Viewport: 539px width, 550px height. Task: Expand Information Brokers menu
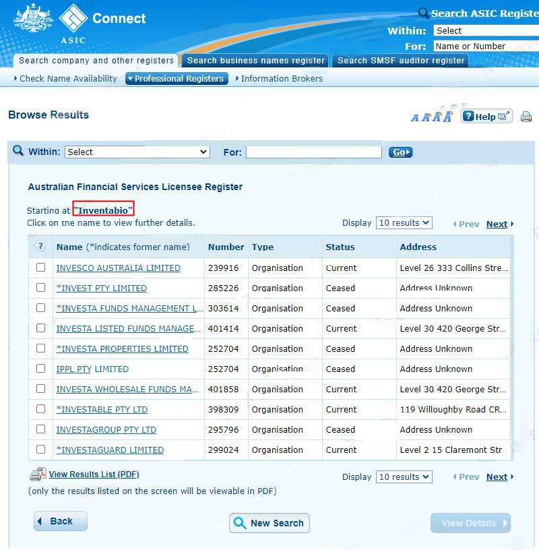tap(279, 79)
